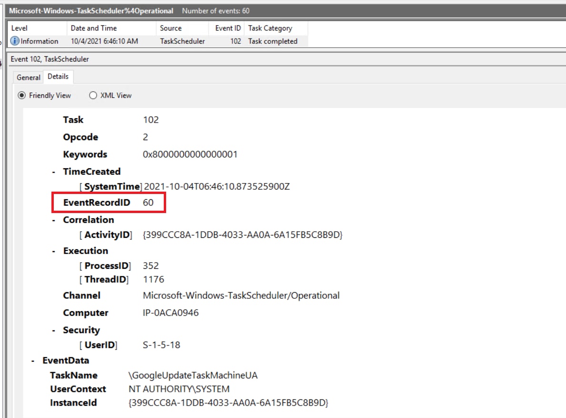Click the ProcessID value 352
This screenshot has width=566, height=418.
click(151, 266)
